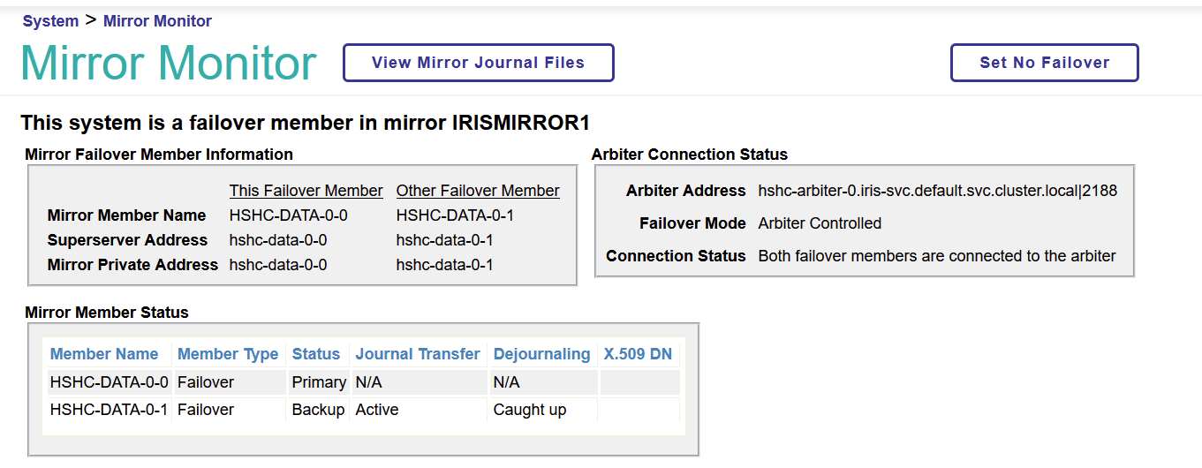Click the Mirror Monitor breadcrumb link
The width and height of the screenshot is (1202, 468).
[x=157, y=20]
